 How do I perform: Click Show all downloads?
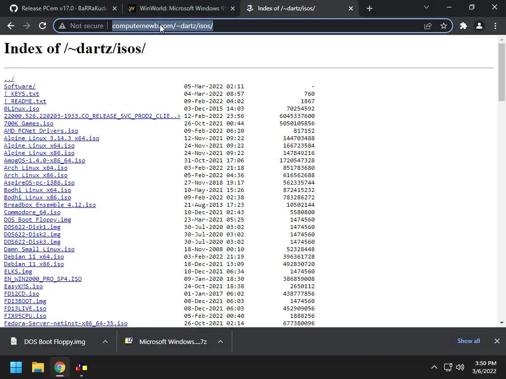pos(468,341)
